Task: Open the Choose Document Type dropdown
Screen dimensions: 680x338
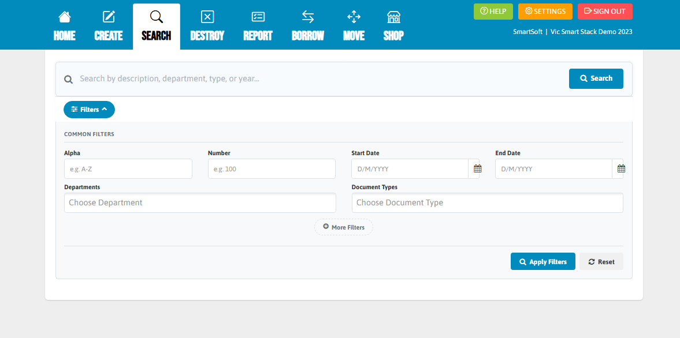Action: pyautogui.click(x=488, y=202)
